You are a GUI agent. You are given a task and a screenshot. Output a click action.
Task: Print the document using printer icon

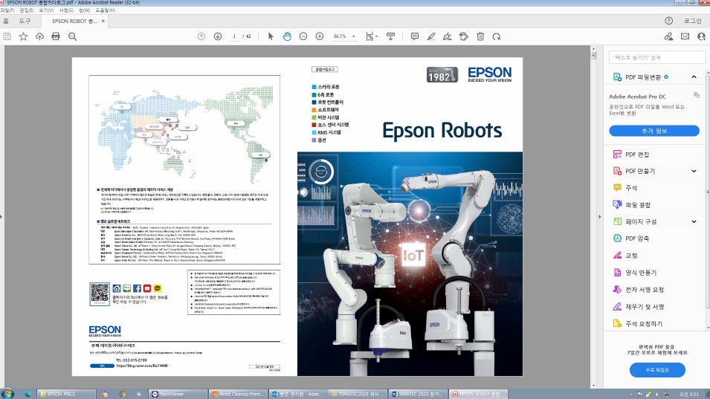(56, 36)
